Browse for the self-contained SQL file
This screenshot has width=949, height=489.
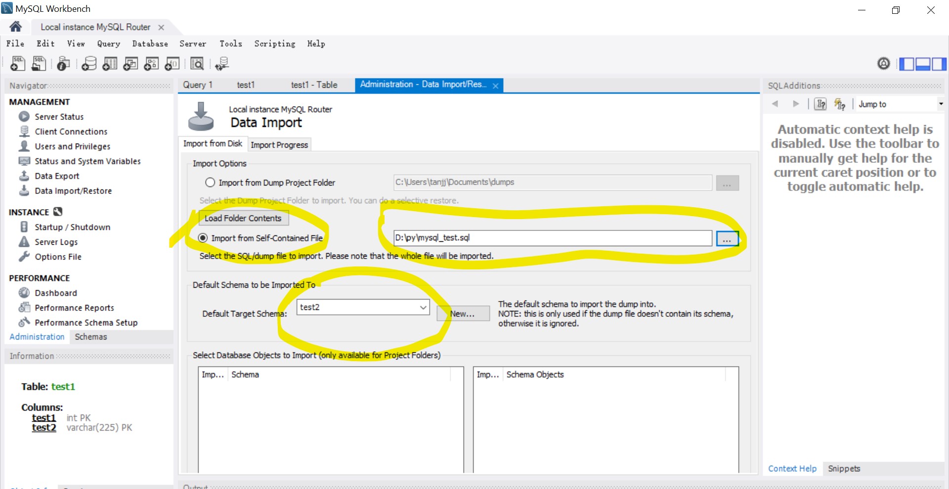pyautogui.click(x=727, y=239)
